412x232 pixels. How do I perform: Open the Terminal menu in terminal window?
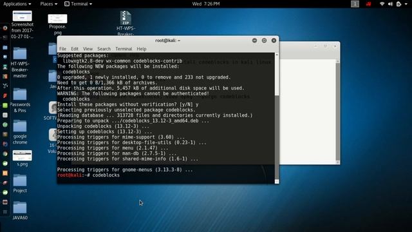[x=124, y=49]
